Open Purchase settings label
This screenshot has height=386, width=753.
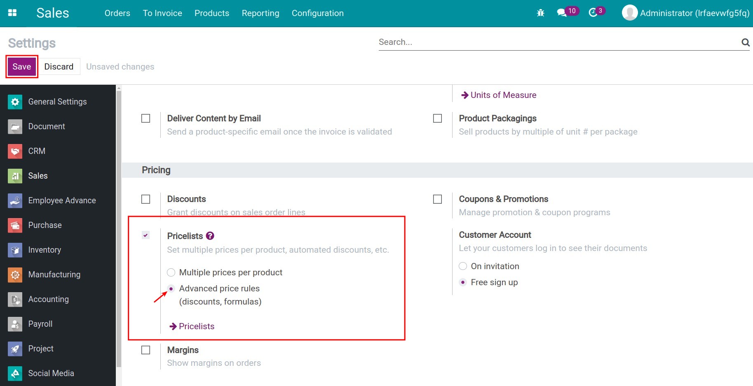45,225
